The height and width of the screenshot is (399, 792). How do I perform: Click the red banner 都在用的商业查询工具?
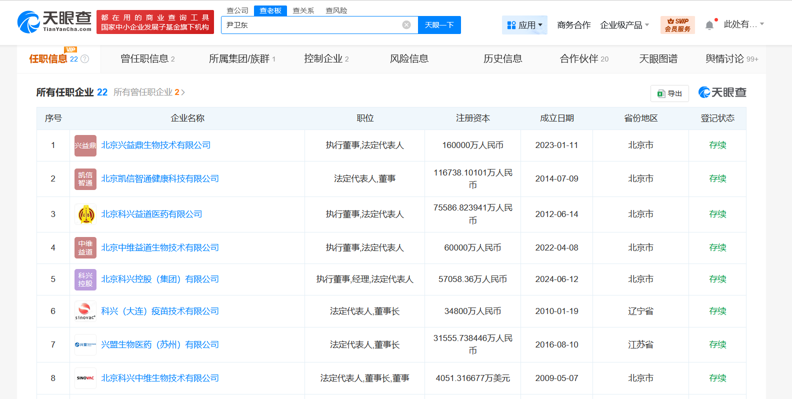pyautogui.click(x=155, y=22)
